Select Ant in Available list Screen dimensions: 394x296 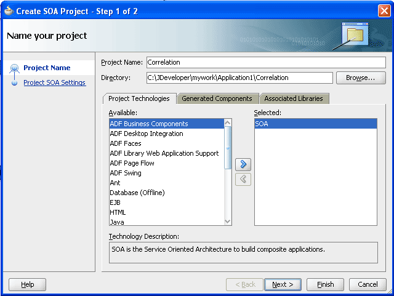pyautogui.click(x=167, y=183)
